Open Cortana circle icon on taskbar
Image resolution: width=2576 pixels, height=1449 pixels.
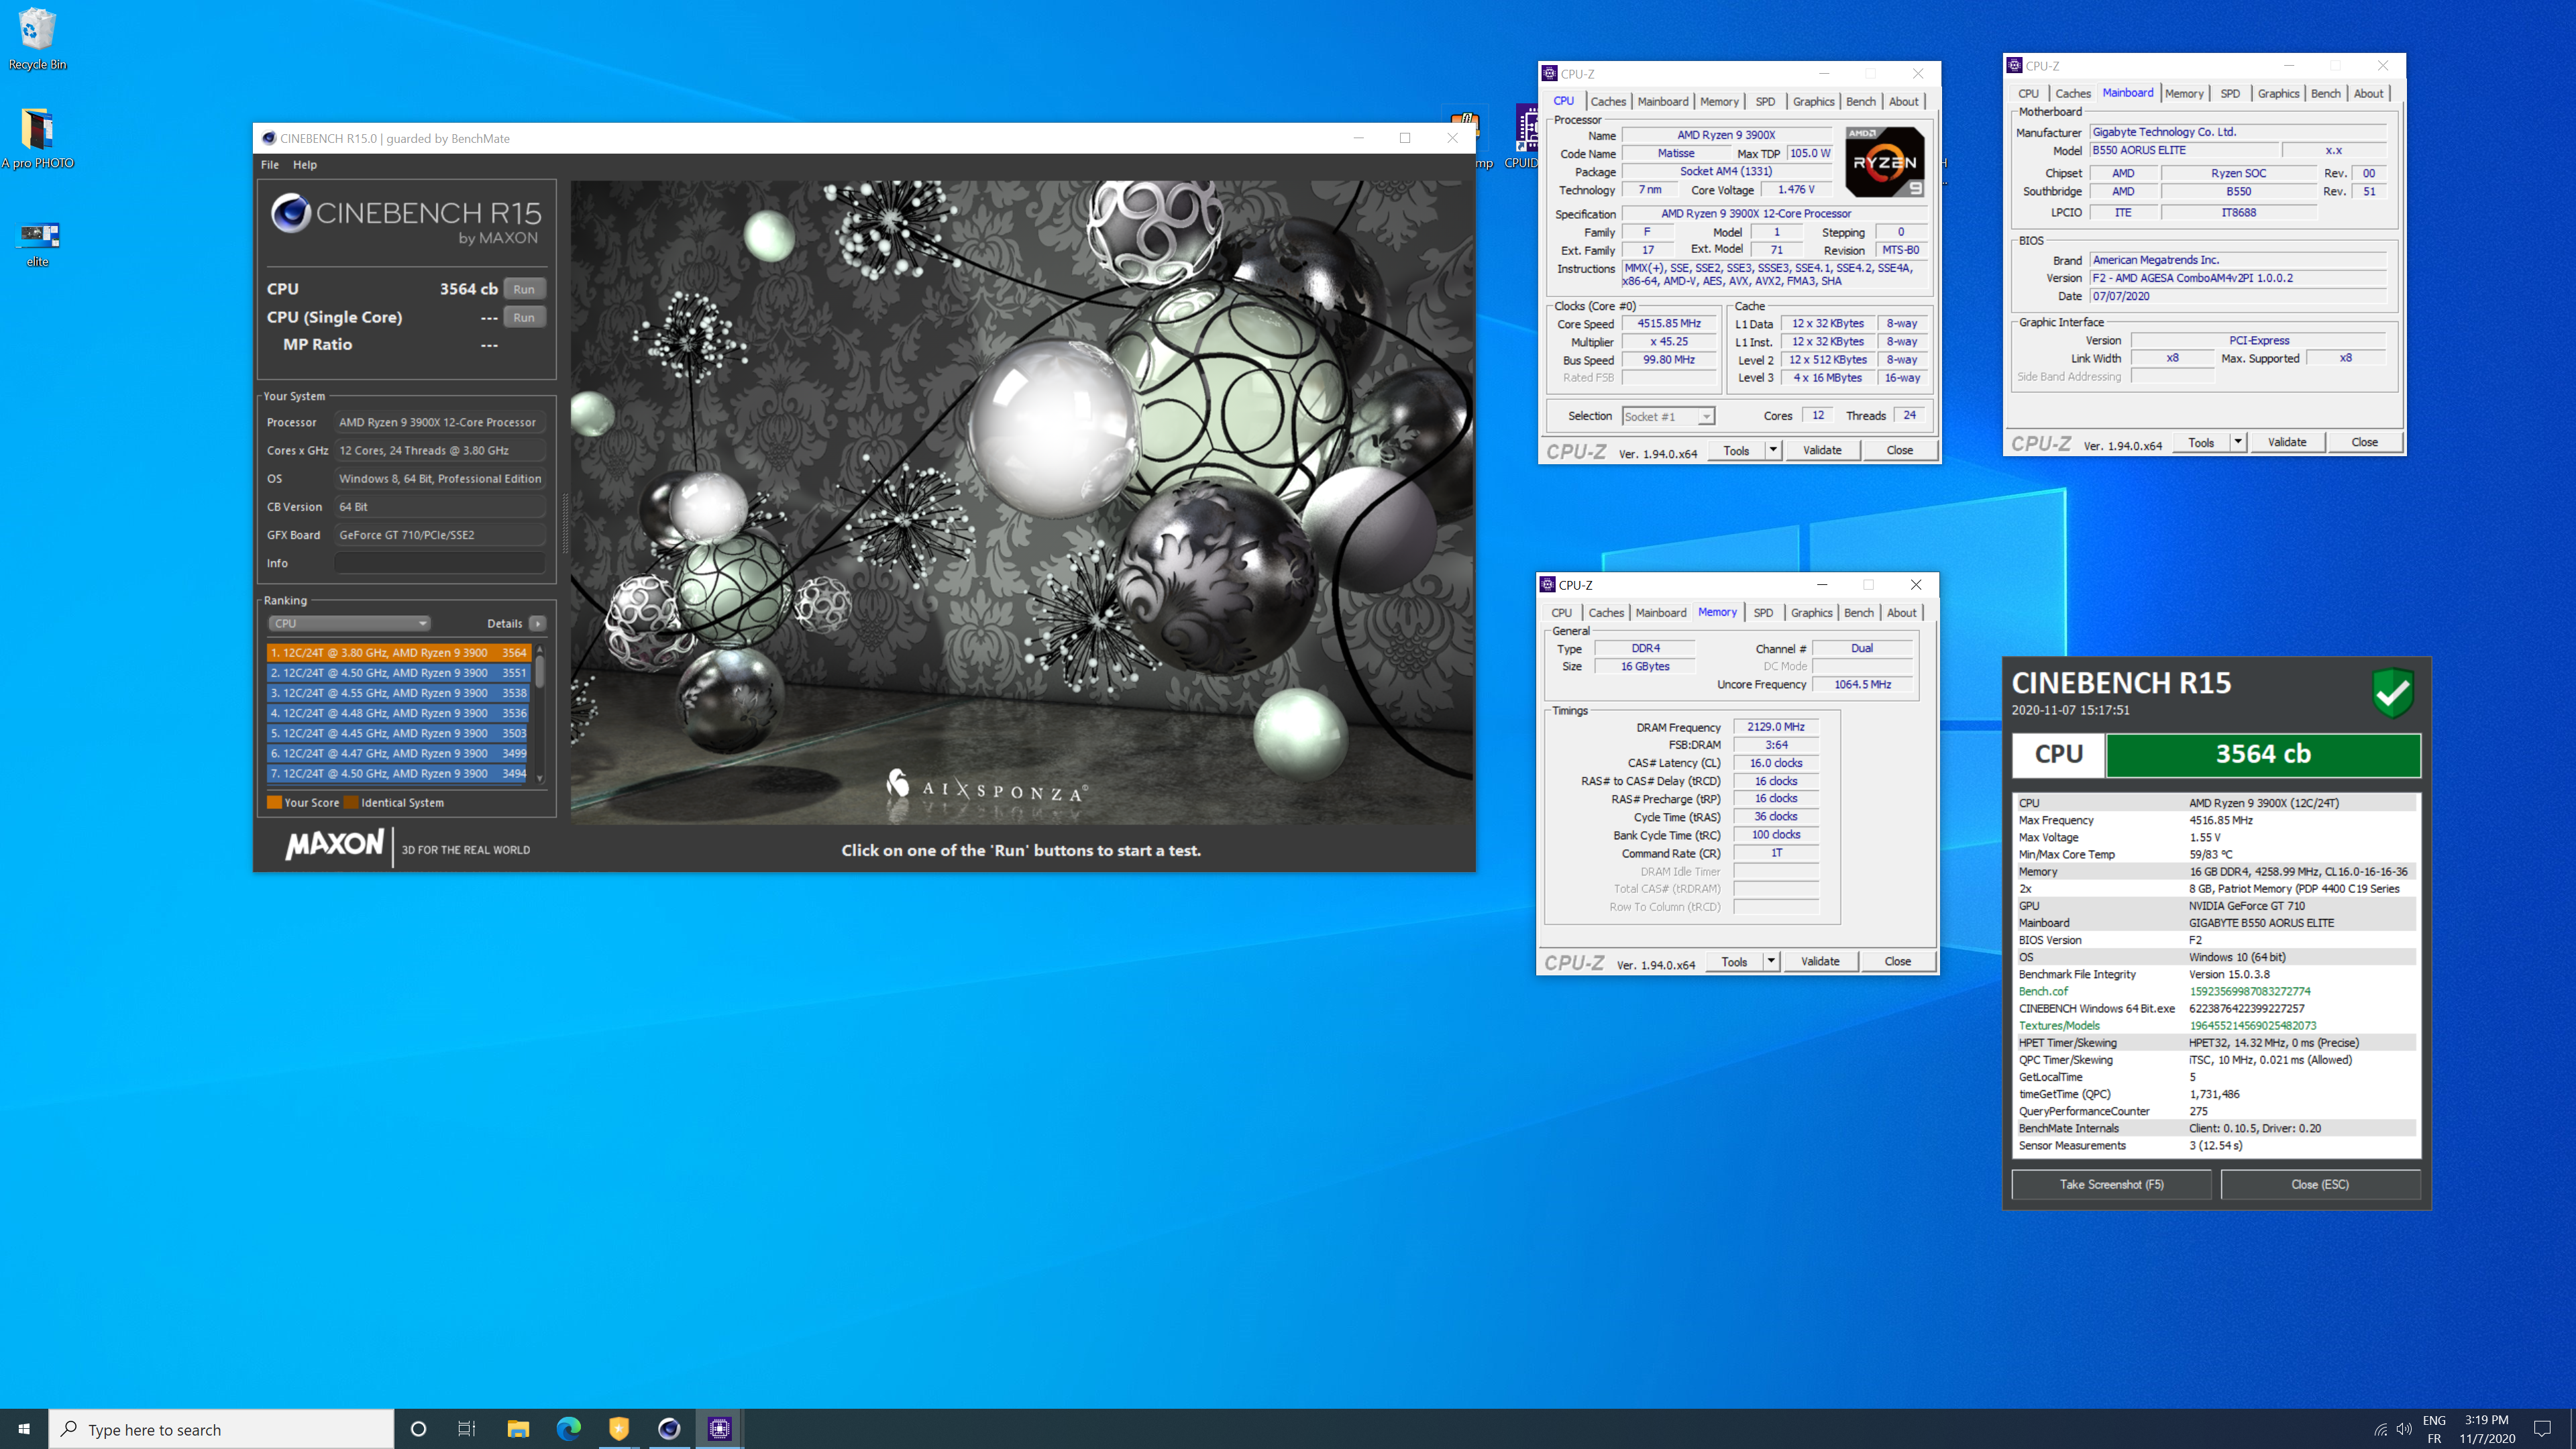(x=418, y=1429)
